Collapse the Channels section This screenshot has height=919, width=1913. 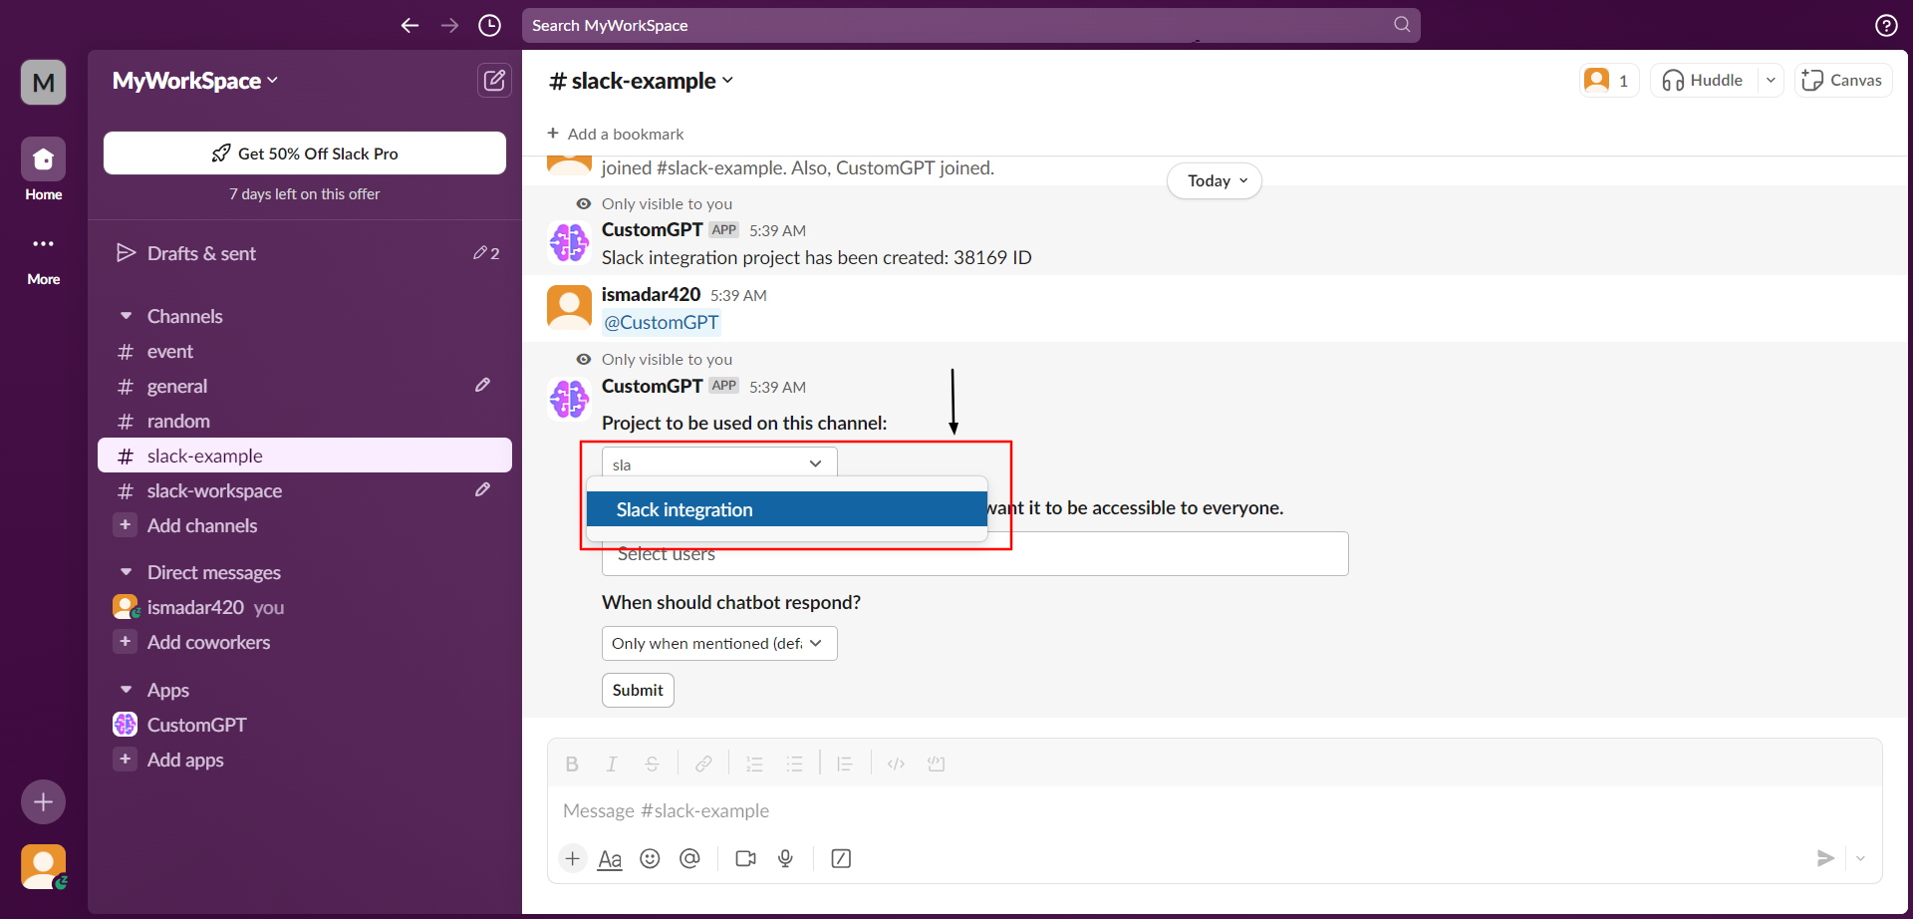click(127, 316)
